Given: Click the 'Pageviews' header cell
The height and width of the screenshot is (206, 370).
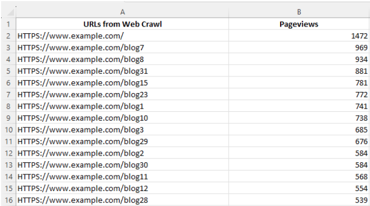Looking at the screenshot, I should (299, 24).
